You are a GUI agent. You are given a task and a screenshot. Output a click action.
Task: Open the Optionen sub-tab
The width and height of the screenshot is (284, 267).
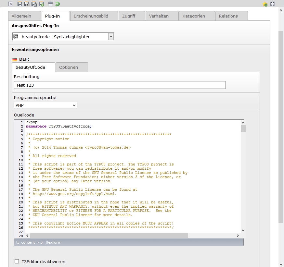click(x=72, y=67)
